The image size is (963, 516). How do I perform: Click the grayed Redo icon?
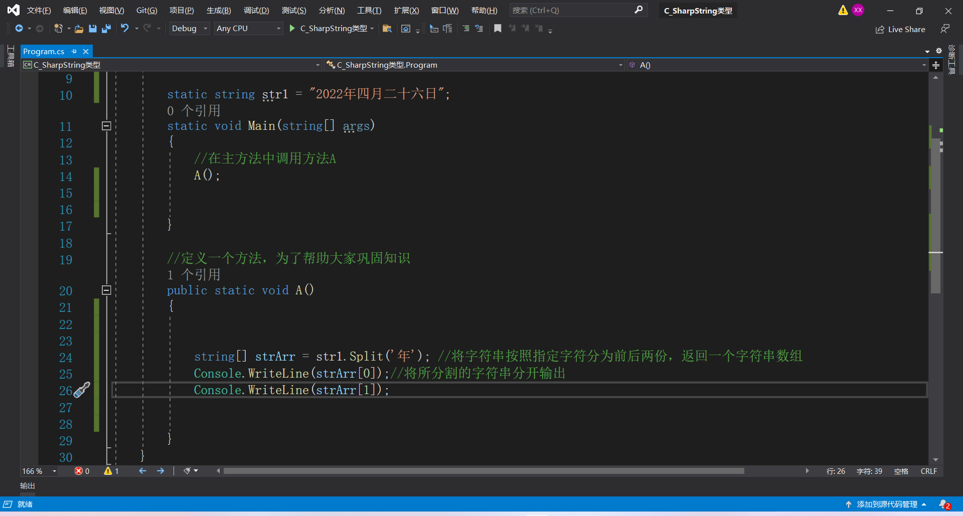coord(147,29)
